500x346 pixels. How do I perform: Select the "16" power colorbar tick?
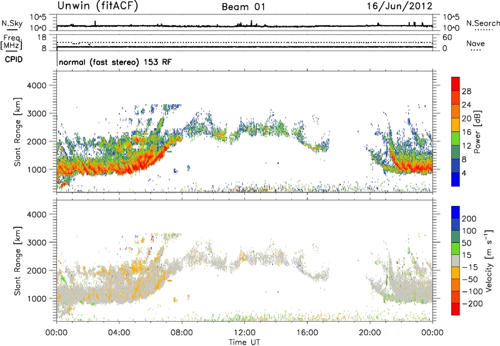(466, 132)
